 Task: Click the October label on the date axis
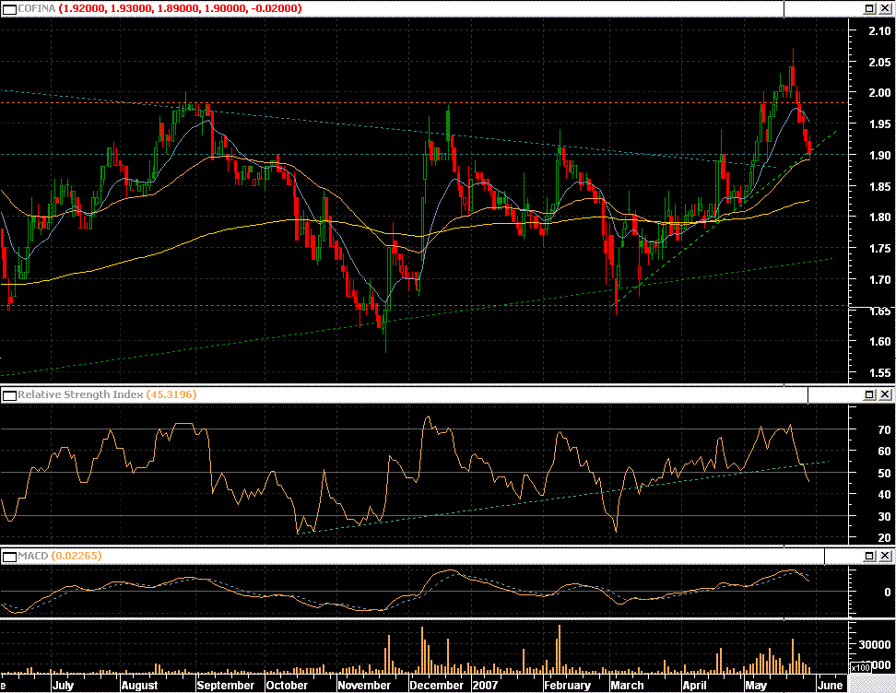click(x=287, y=685)
